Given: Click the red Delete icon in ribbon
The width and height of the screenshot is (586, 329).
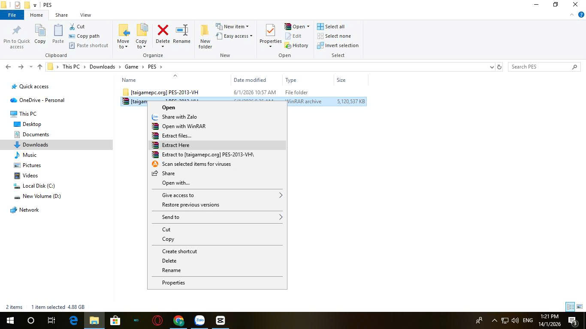Looking at the screenshot, I should coord(163,31).
